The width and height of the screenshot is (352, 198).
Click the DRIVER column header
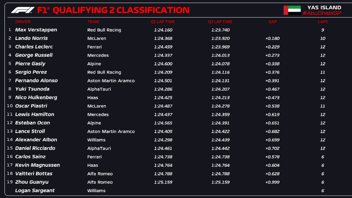click(x=23, y=22)
